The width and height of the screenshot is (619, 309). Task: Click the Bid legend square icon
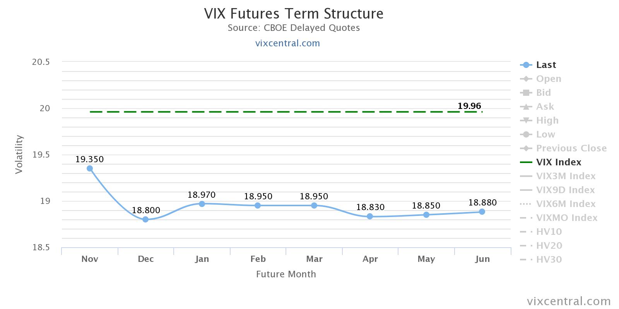tap(526, 93)
